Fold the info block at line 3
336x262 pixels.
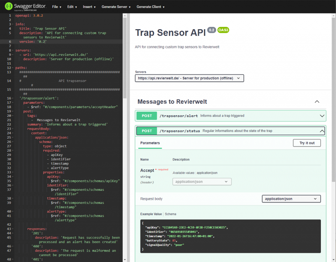pyautogui.click(x=13, y=24)
